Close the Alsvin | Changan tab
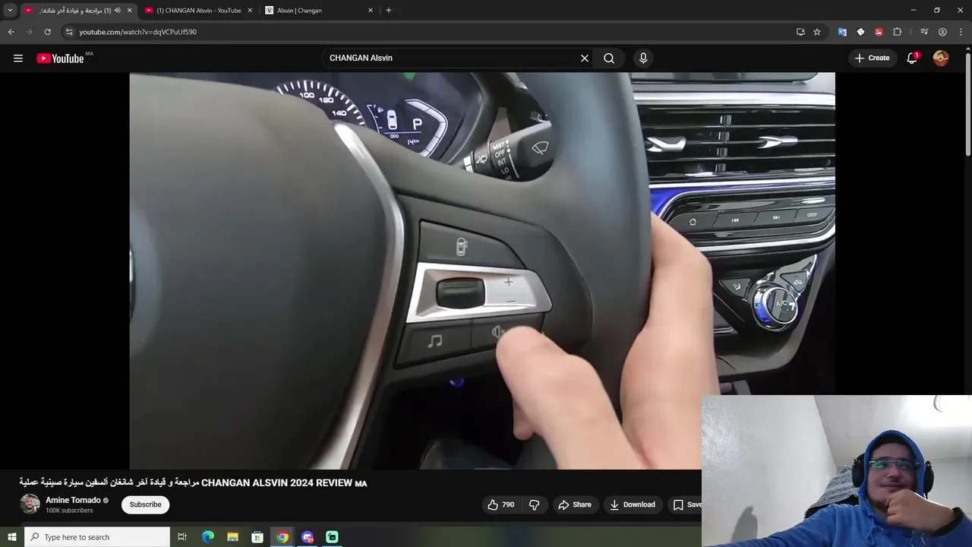Screen dimensions: 972x547 (371, 11)
